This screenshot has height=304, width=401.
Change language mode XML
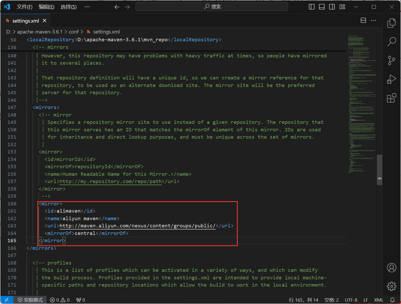coord(379,300)
